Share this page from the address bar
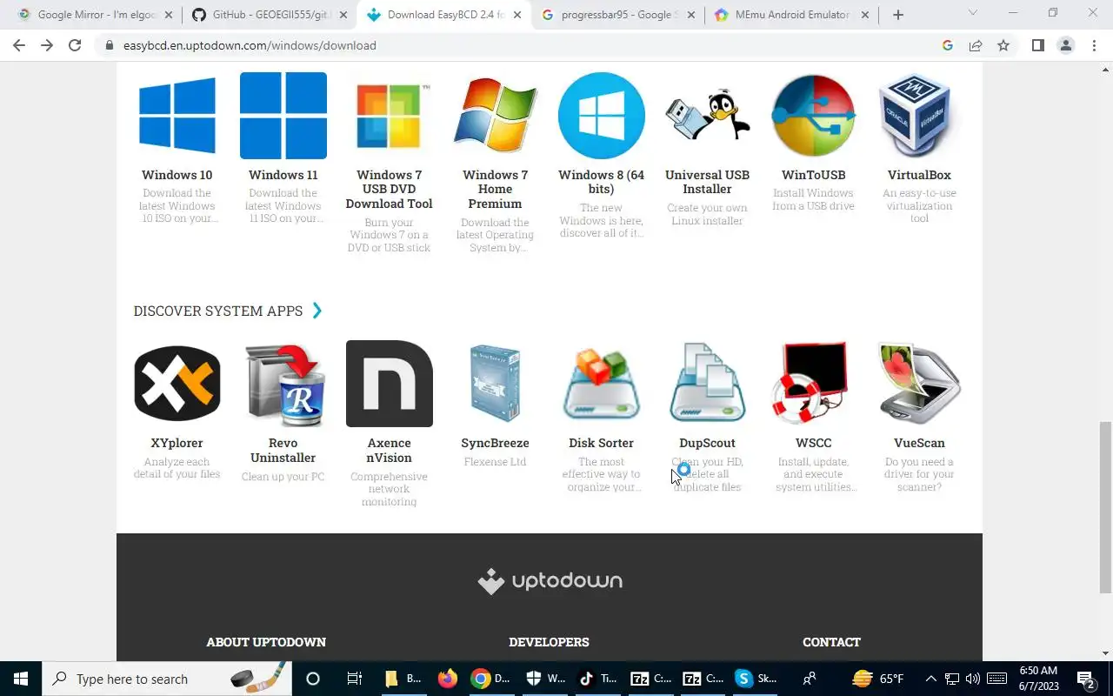The width and height of the screenshot is (1113, 696). point(976,45)
